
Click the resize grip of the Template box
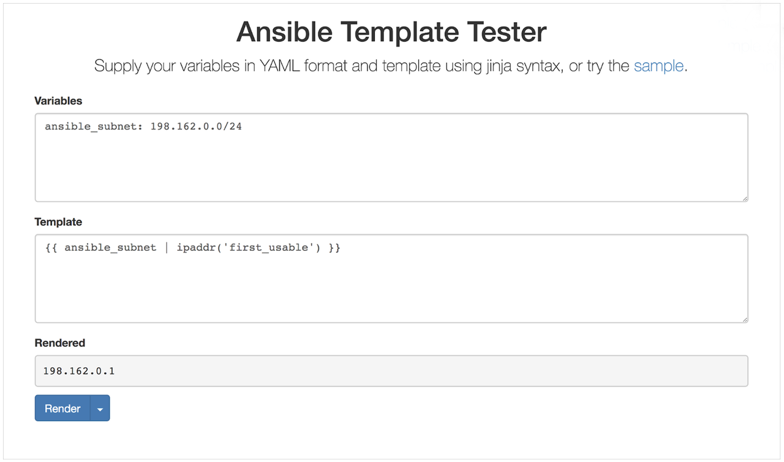(x=745, y=319)
